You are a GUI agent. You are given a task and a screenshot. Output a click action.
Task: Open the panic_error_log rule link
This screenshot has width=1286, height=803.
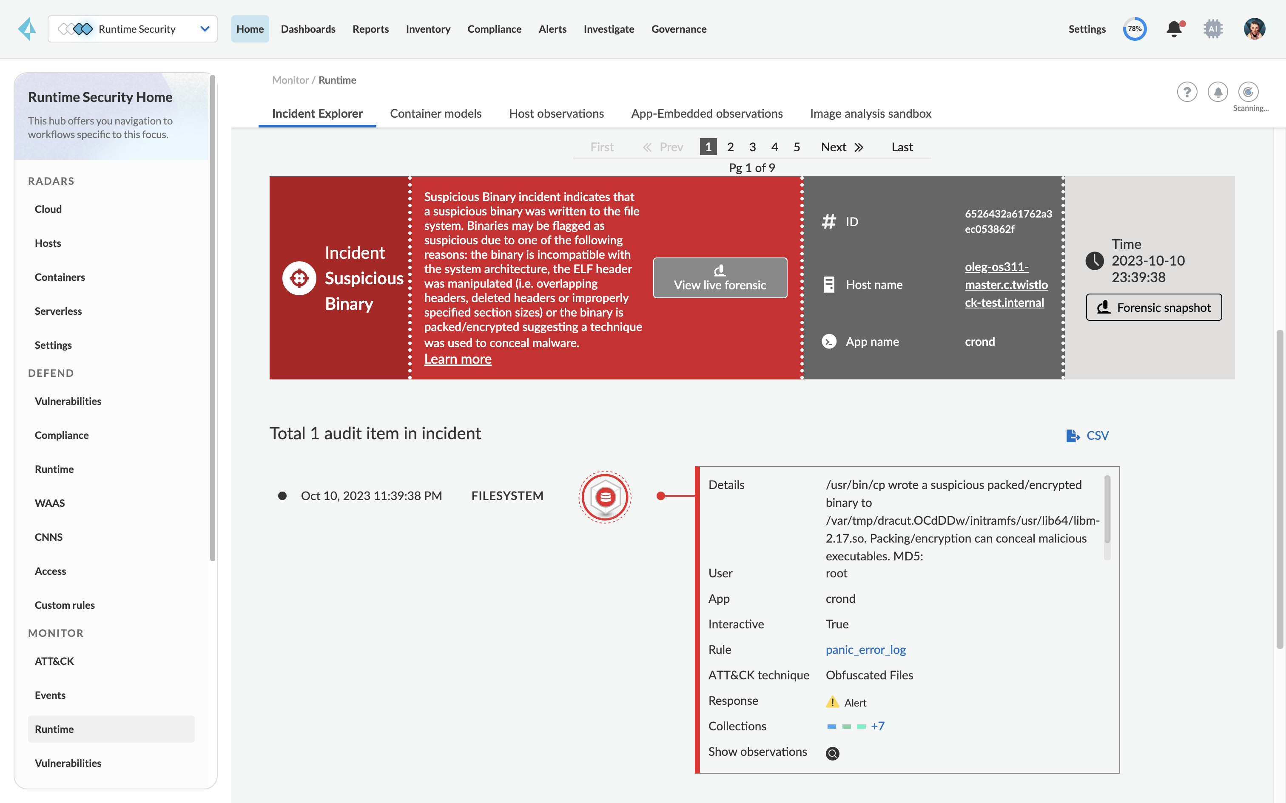tap(865, 650)
